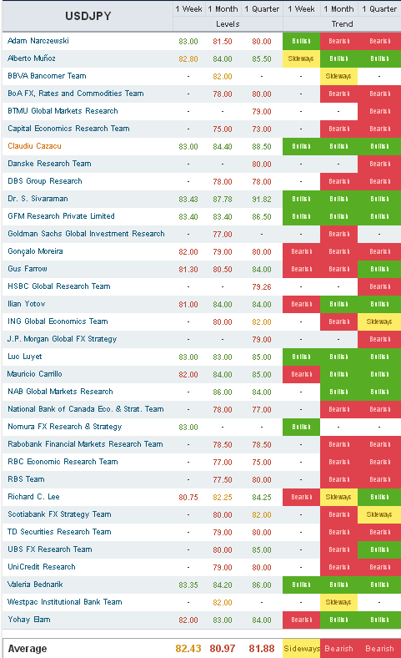The image size is (401, 658).
Task: Select the USDJPY table header
Action: [88, 17]
